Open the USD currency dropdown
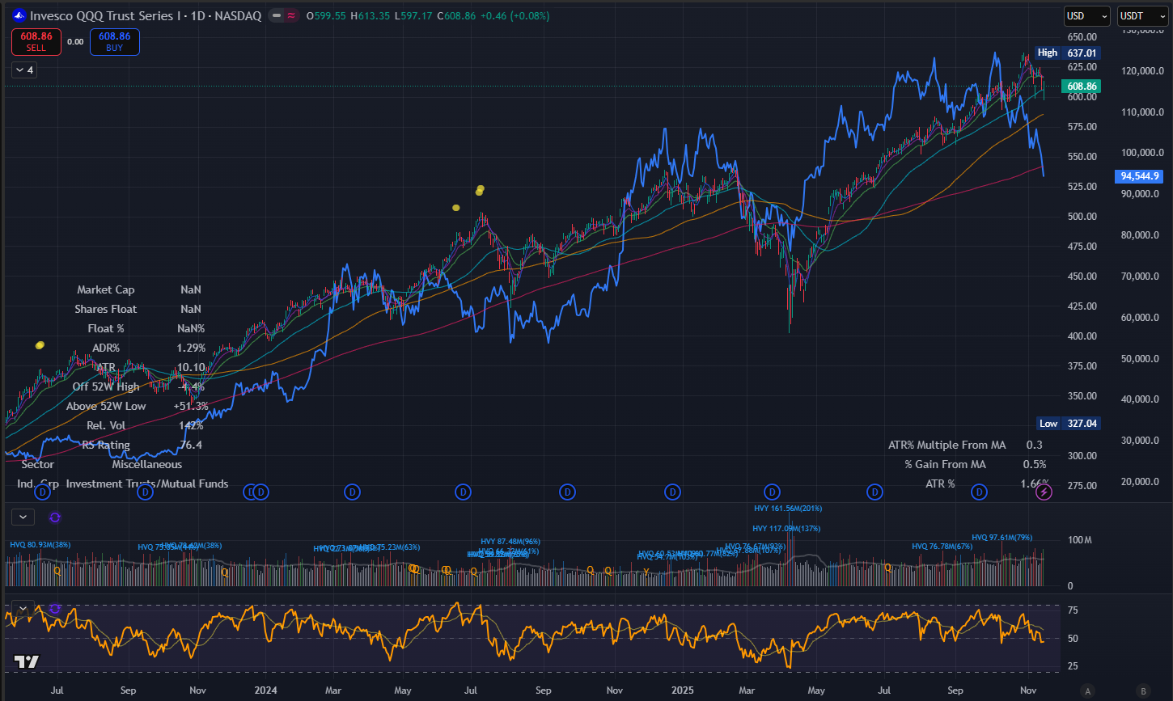The image size is (1173, 701). (x=1087, y=15)
